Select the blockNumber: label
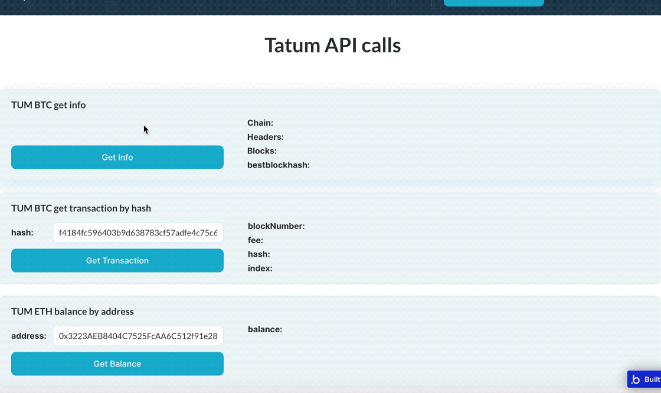661x393 pixels. 276,226
